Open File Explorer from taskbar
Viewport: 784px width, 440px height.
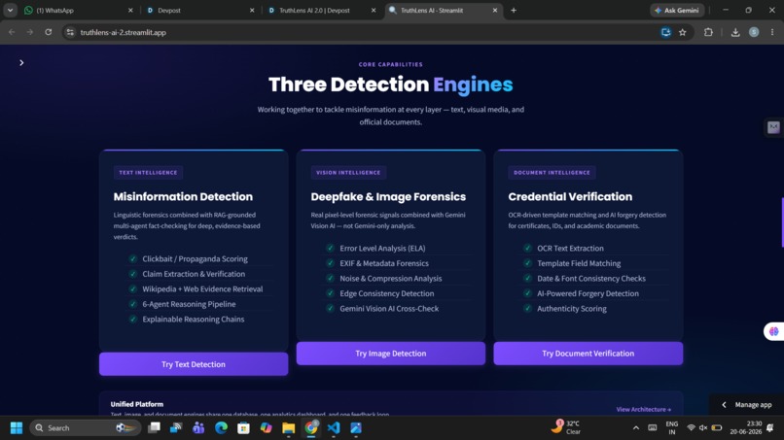click(x=289, y=427)
